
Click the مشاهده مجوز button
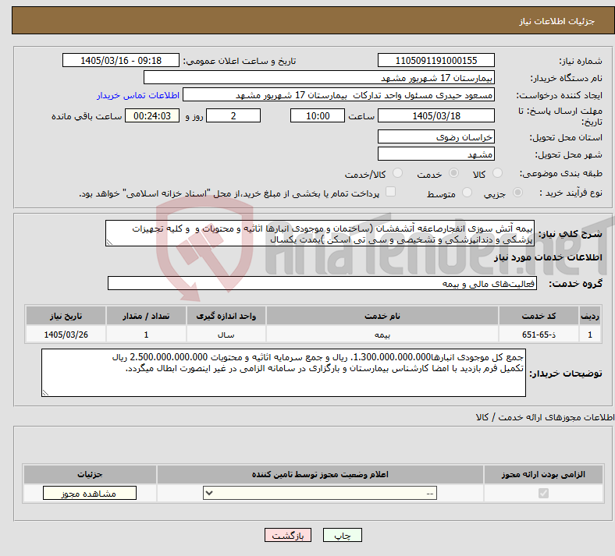(x=90, y=493)
